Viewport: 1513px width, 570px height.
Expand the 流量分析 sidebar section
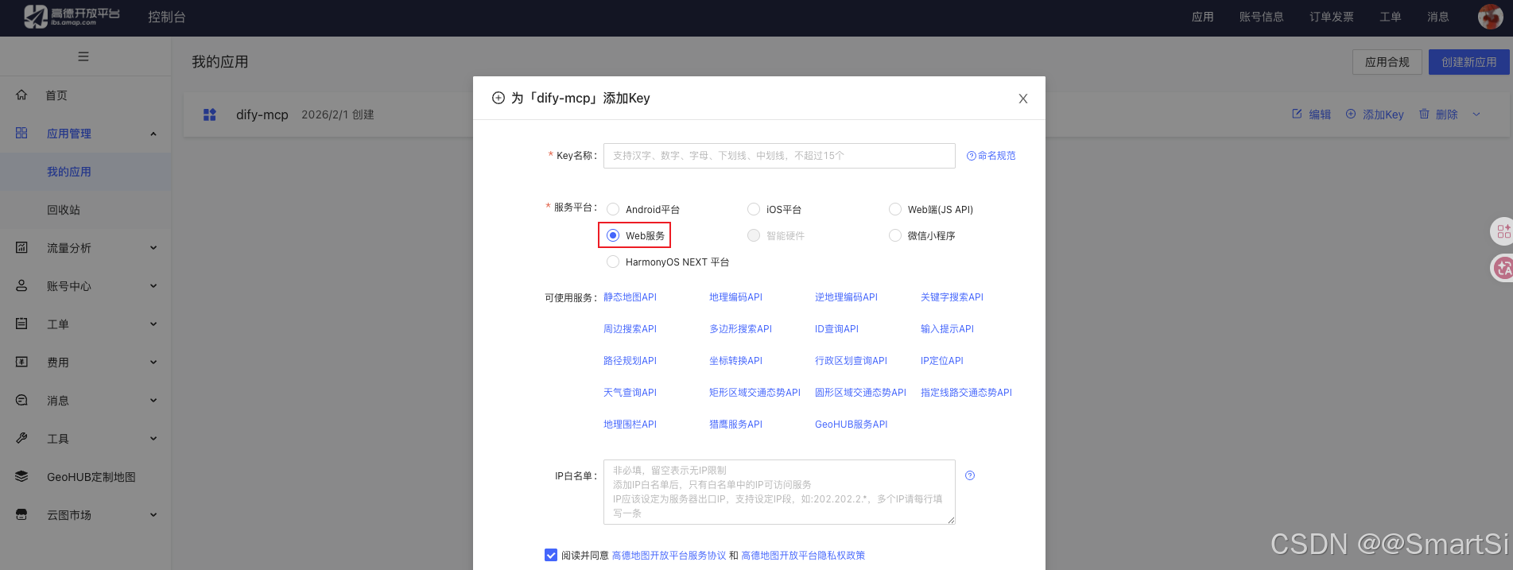tap(153, 248)
